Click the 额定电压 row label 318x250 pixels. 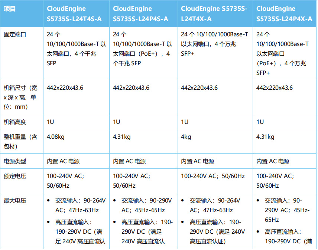click(x=15, y=176)
